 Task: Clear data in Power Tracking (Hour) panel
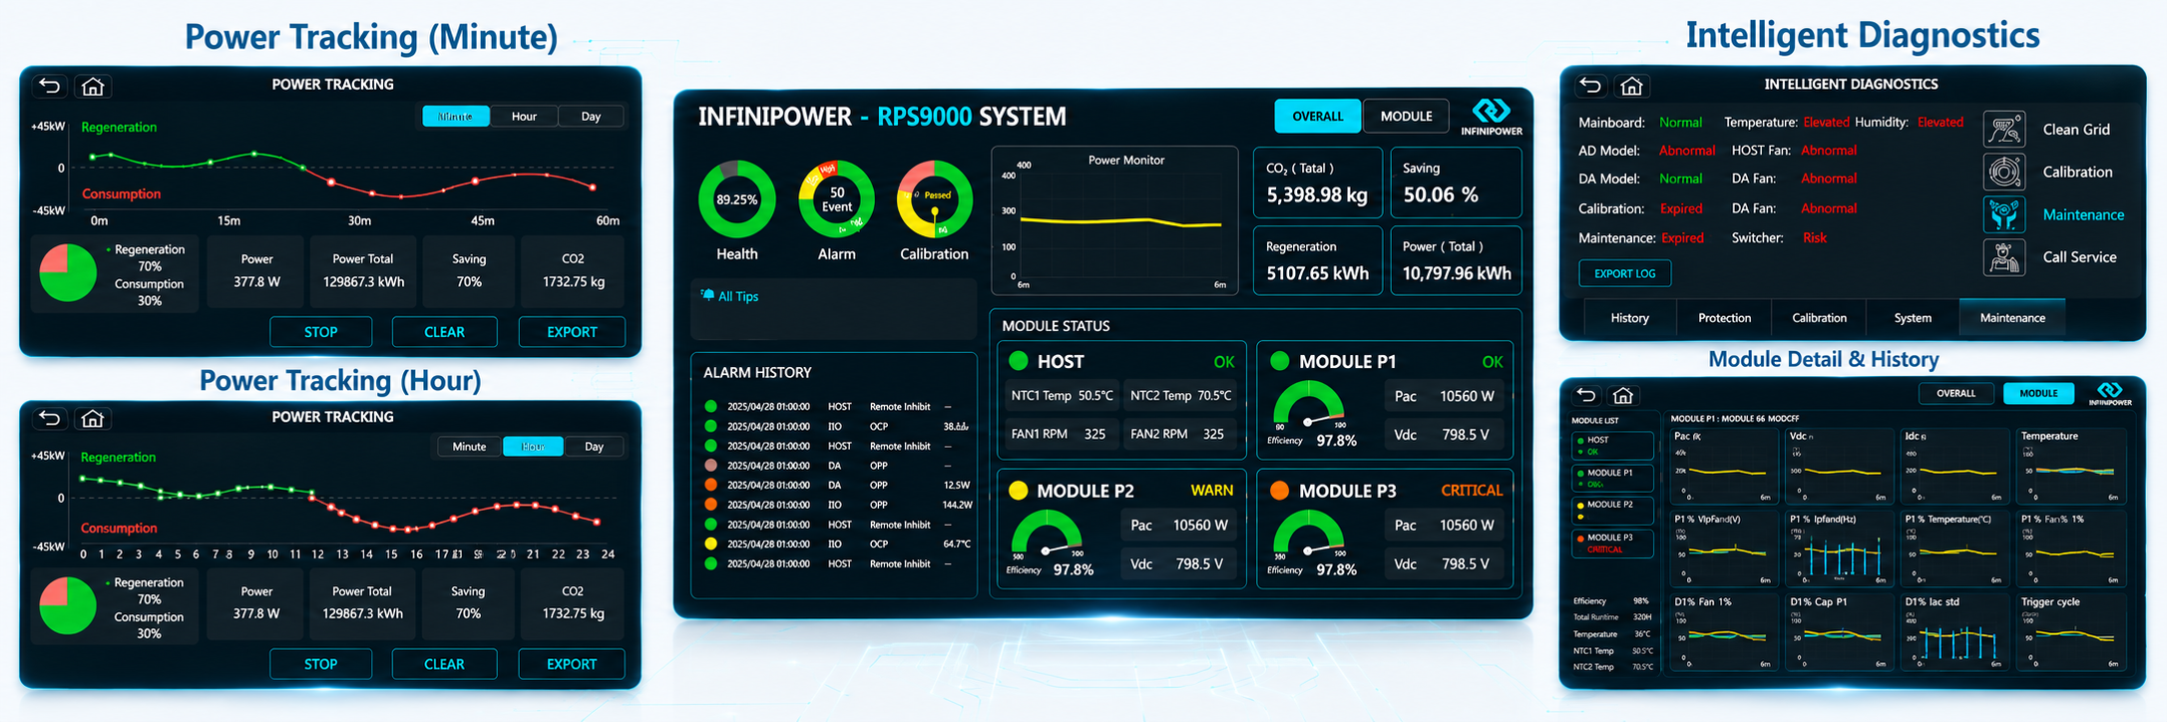click(444, 664)
